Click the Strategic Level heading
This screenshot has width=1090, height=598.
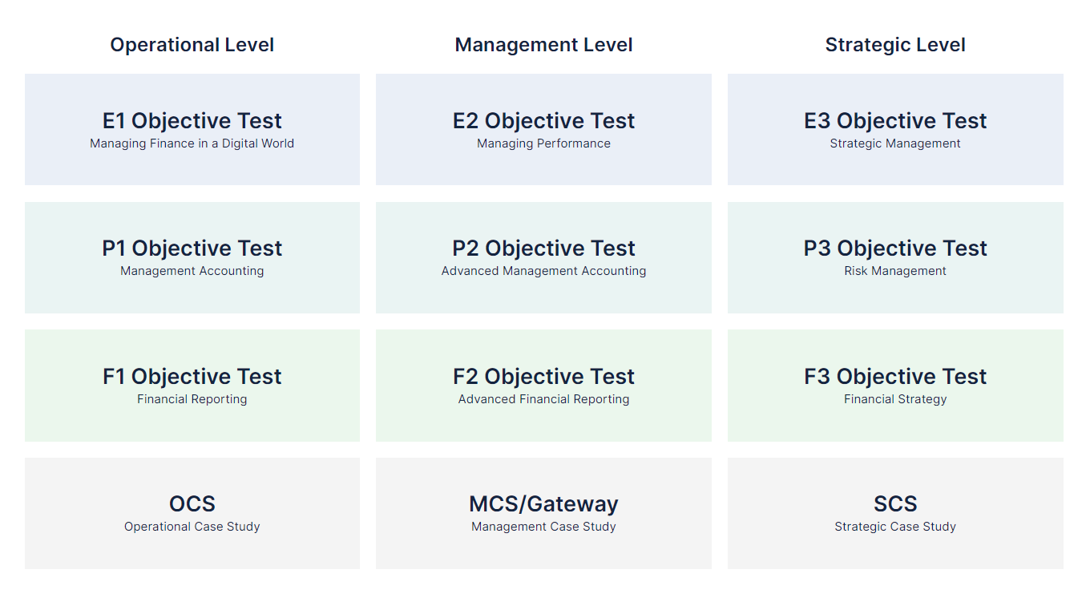895,45
